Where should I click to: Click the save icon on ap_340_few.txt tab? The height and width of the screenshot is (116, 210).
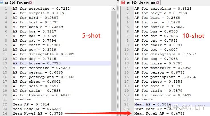coord(1,2)
